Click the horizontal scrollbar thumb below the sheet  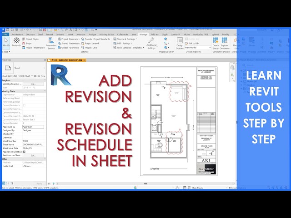[145, 183]
